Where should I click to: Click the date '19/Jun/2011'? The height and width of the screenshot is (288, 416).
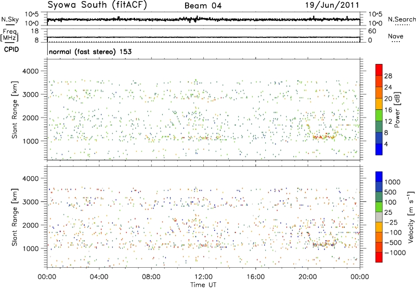(332, 5)
